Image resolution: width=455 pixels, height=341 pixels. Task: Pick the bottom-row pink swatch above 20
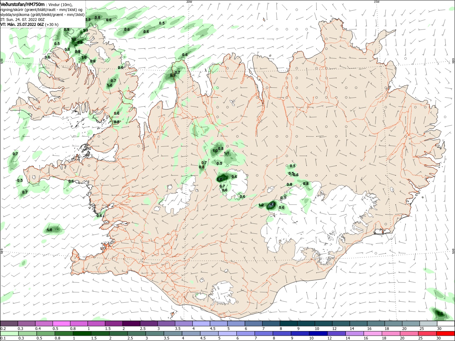pyautogui.click(x=409, y=333)
